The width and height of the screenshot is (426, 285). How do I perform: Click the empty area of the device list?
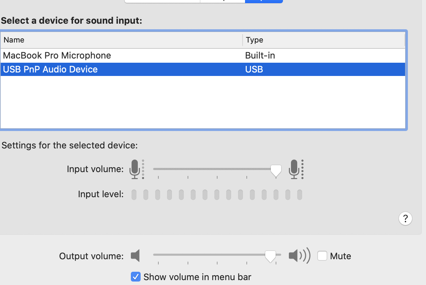coord(203,102)
